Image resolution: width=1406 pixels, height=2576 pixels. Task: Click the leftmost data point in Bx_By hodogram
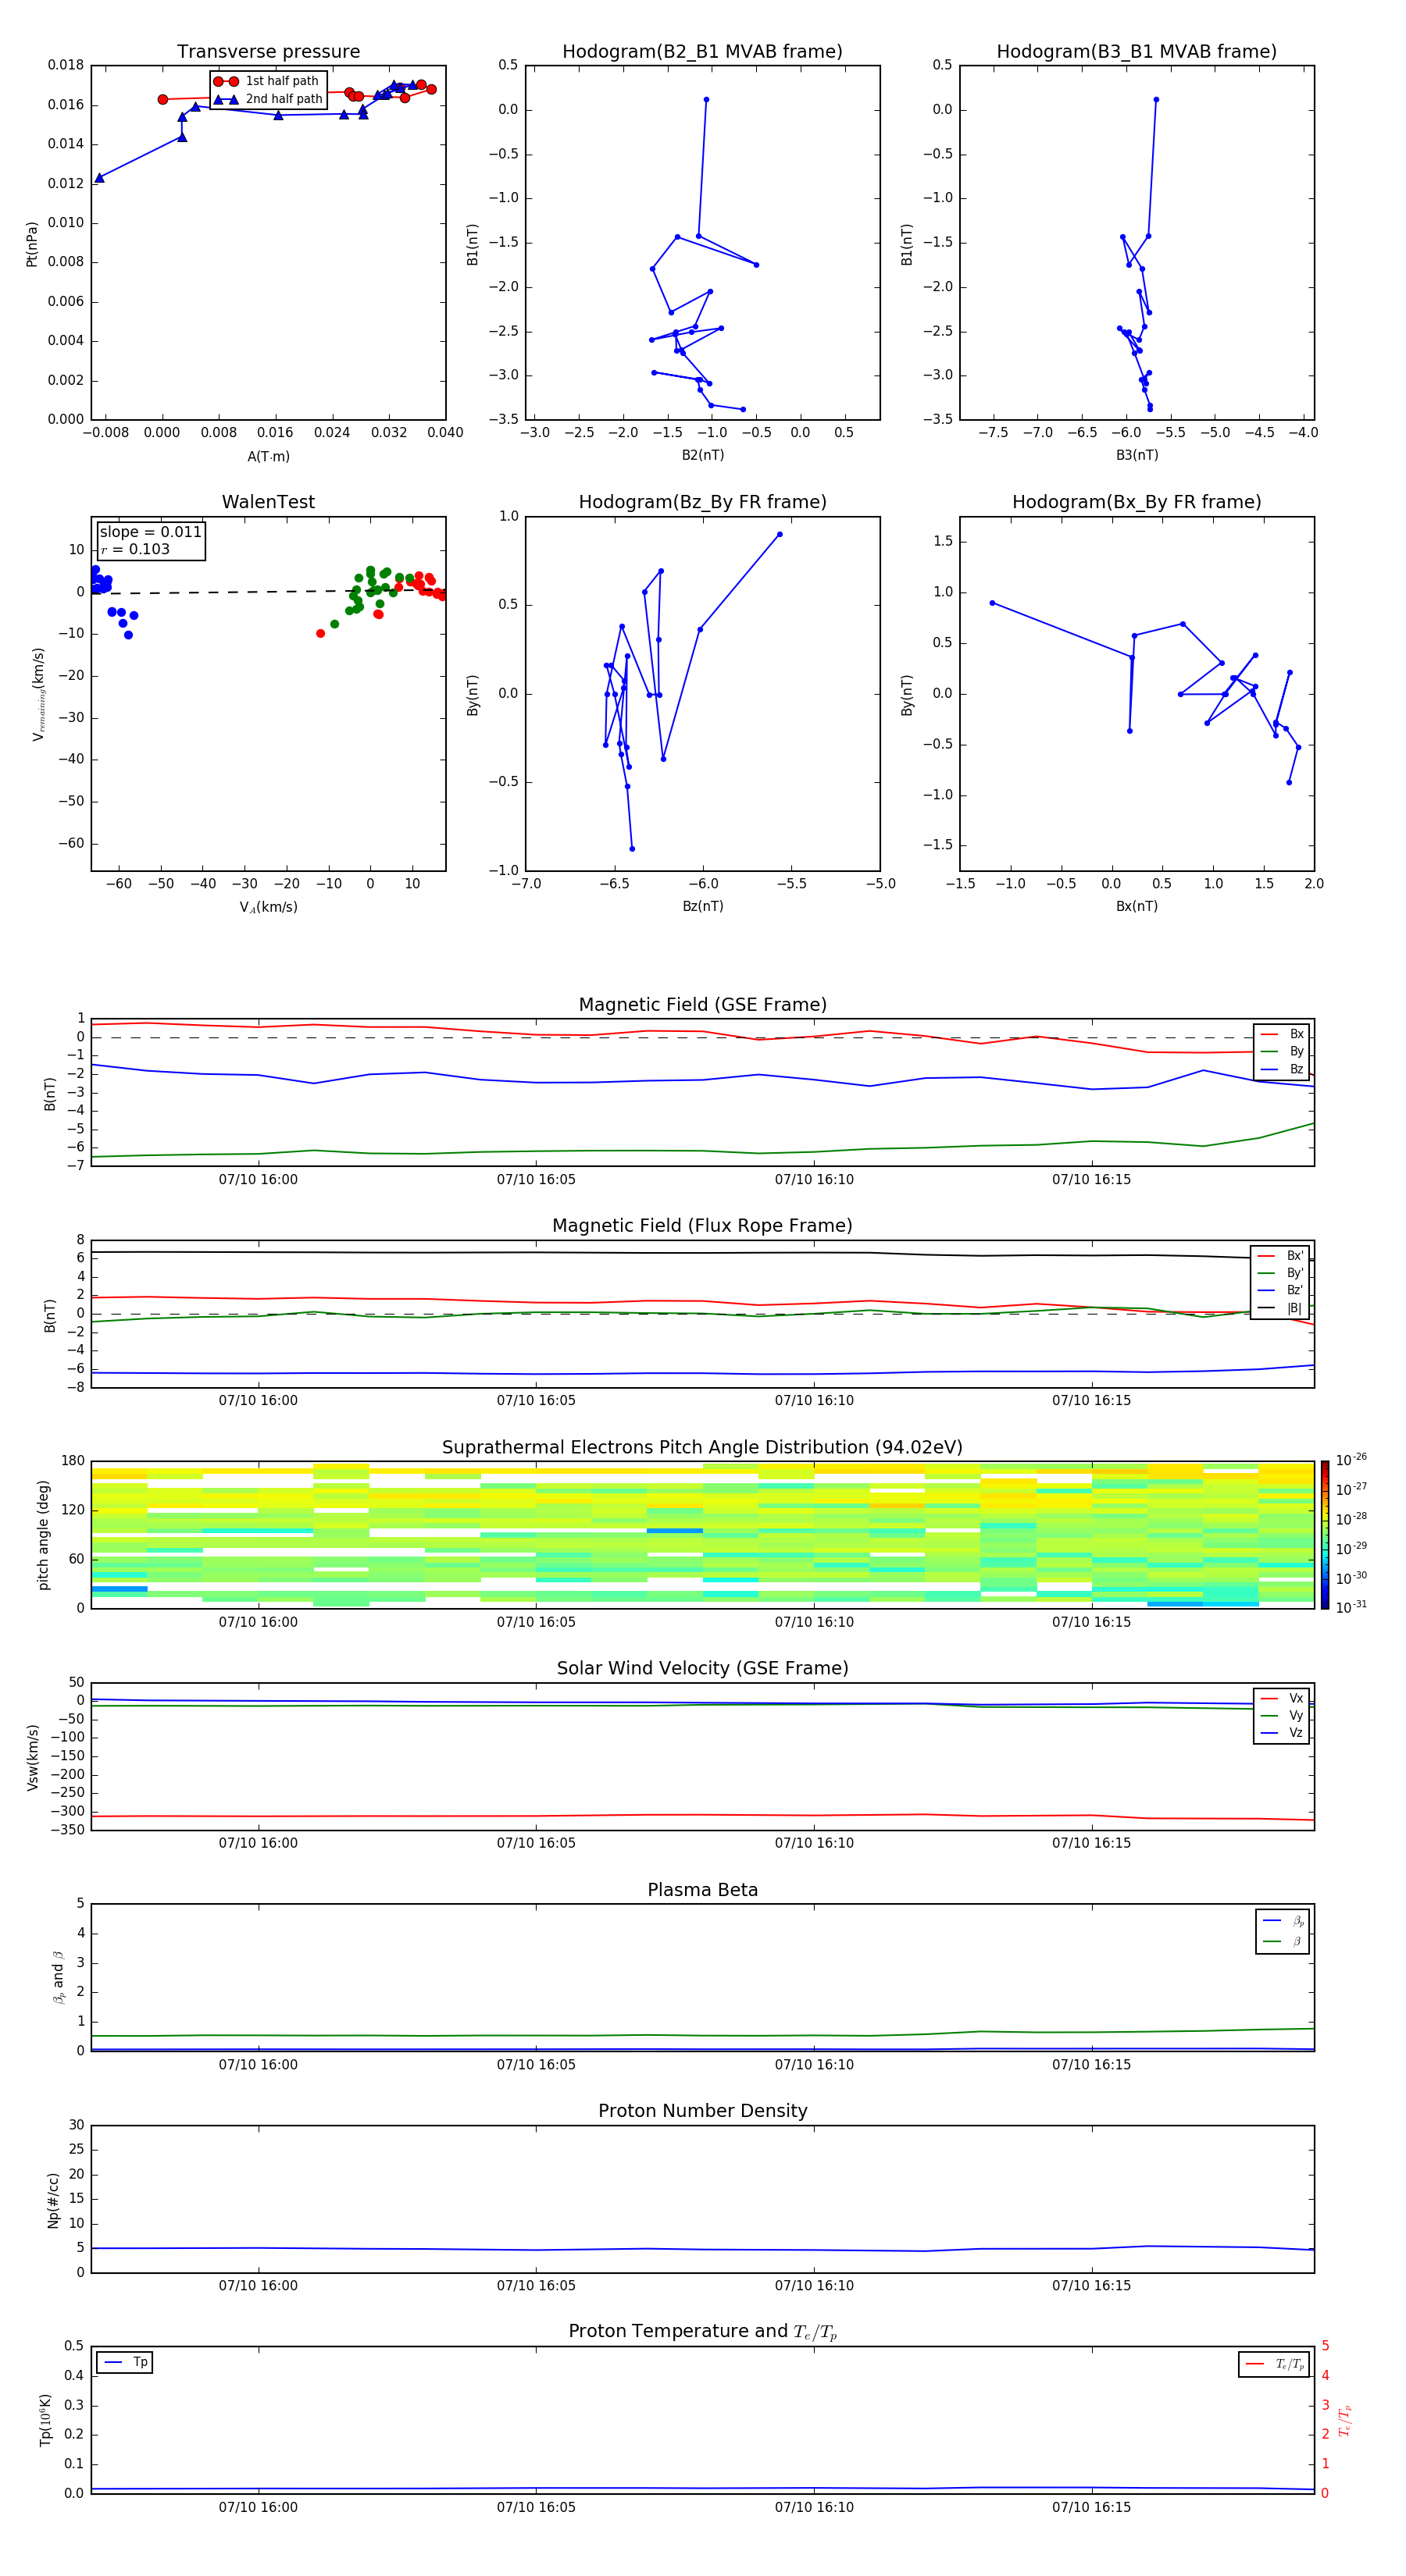pyautogui.click(x=992, y=603)
